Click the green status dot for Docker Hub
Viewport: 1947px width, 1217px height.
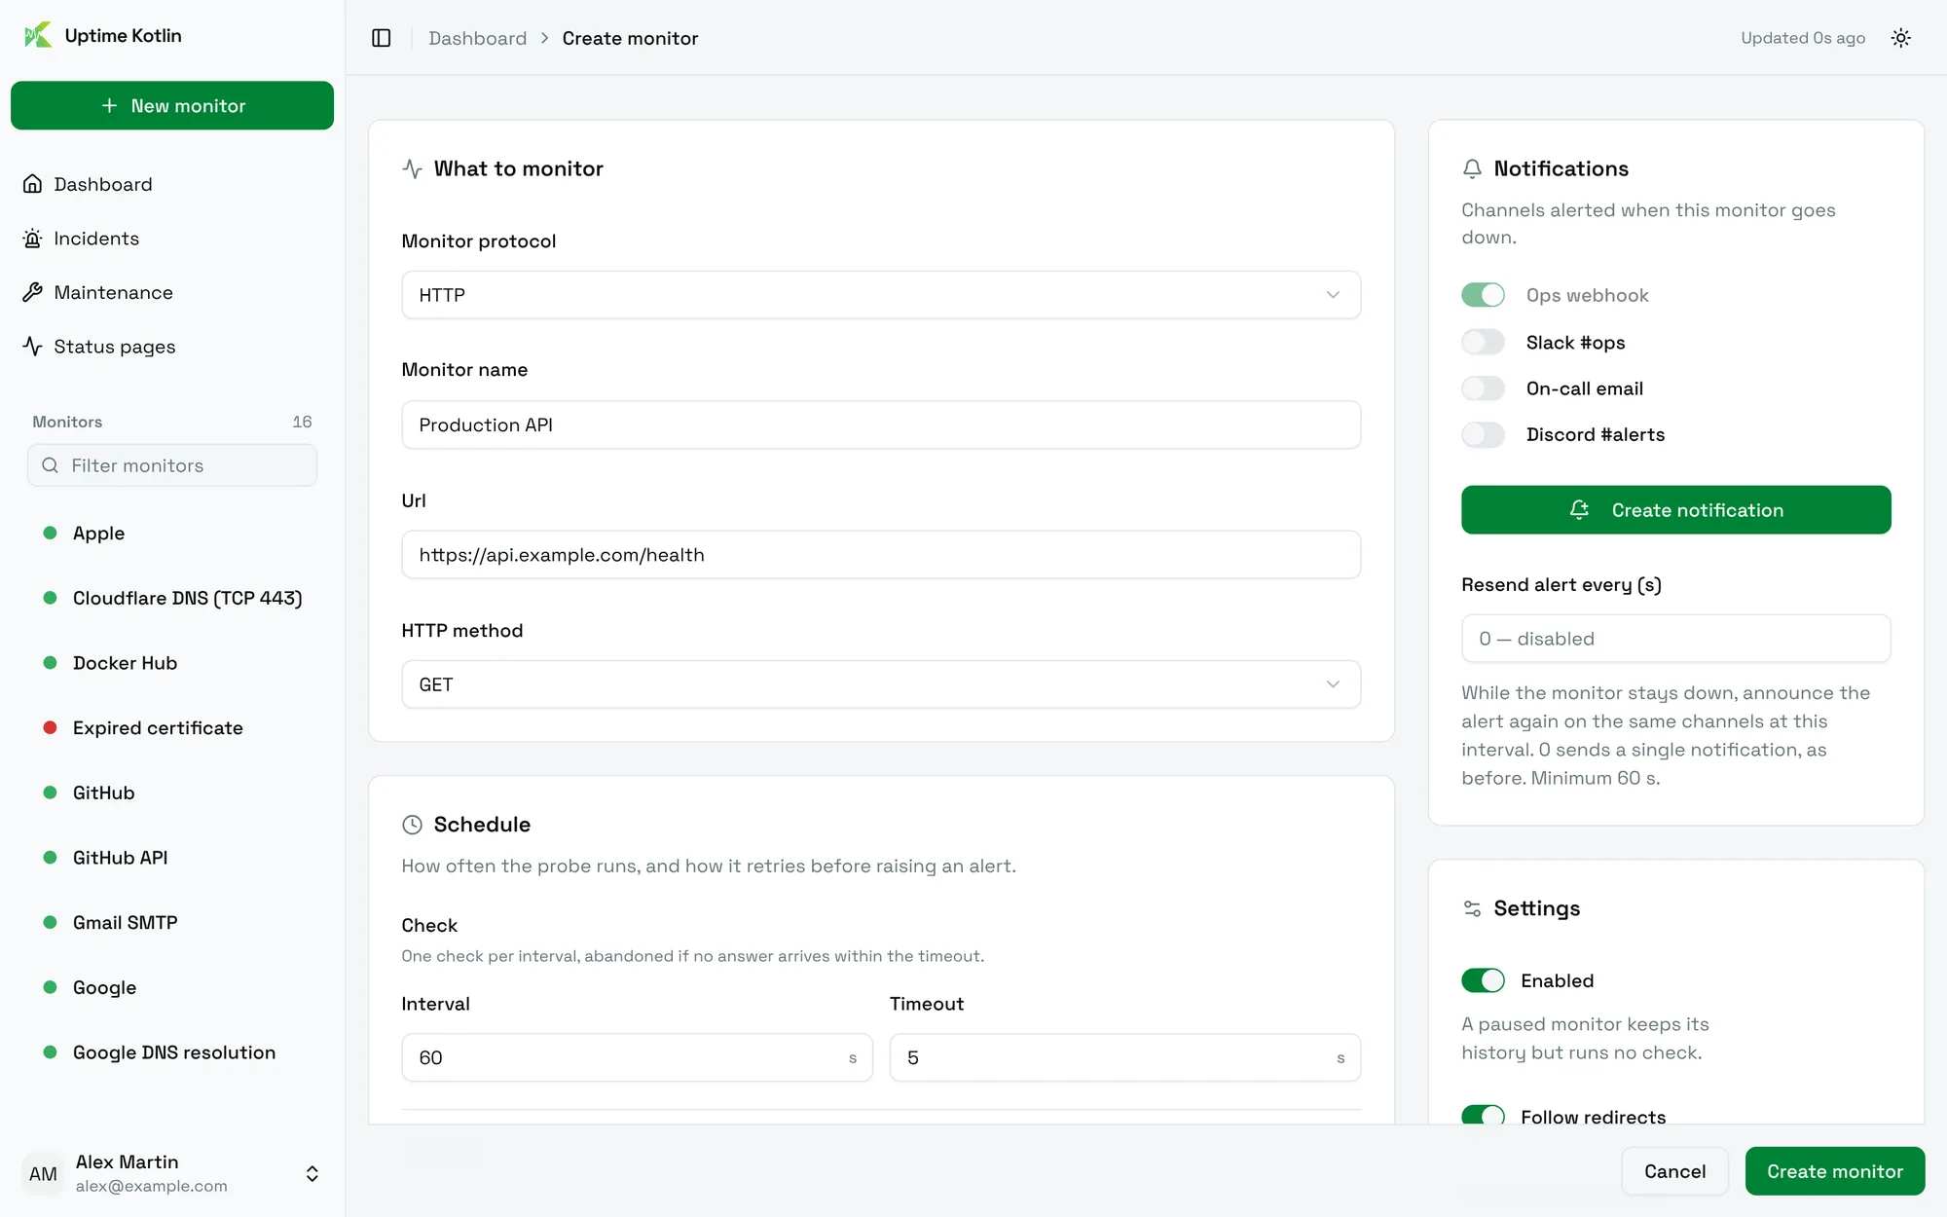(50, 662)
